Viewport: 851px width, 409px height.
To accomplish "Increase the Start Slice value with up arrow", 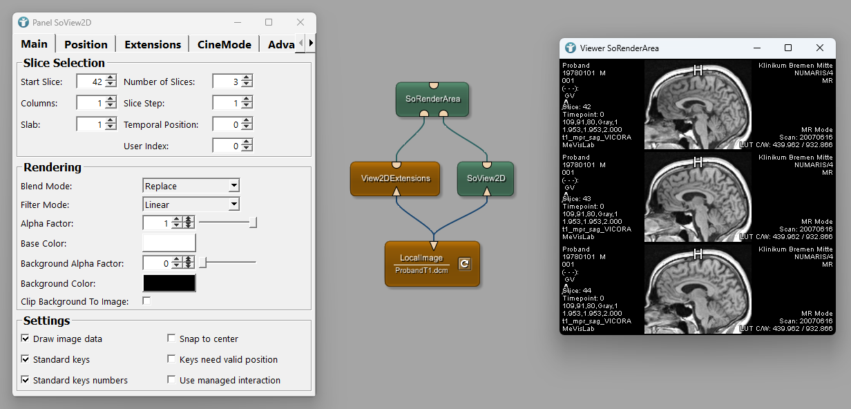I will pos(111,79).
